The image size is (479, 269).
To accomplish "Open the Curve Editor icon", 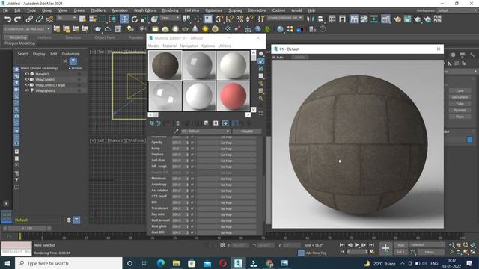I will [x=364, y=19].
